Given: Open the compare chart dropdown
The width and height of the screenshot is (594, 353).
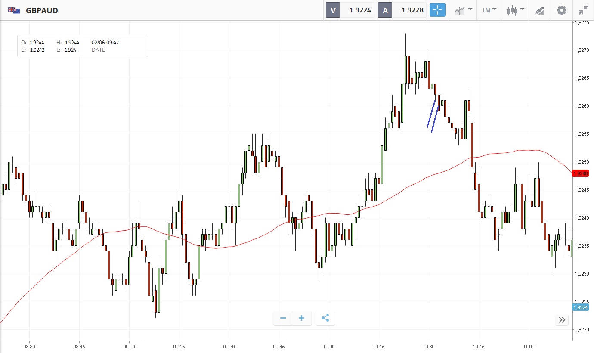Looking at the screenshot, I should pyautogui.click(x=463, y=10).
